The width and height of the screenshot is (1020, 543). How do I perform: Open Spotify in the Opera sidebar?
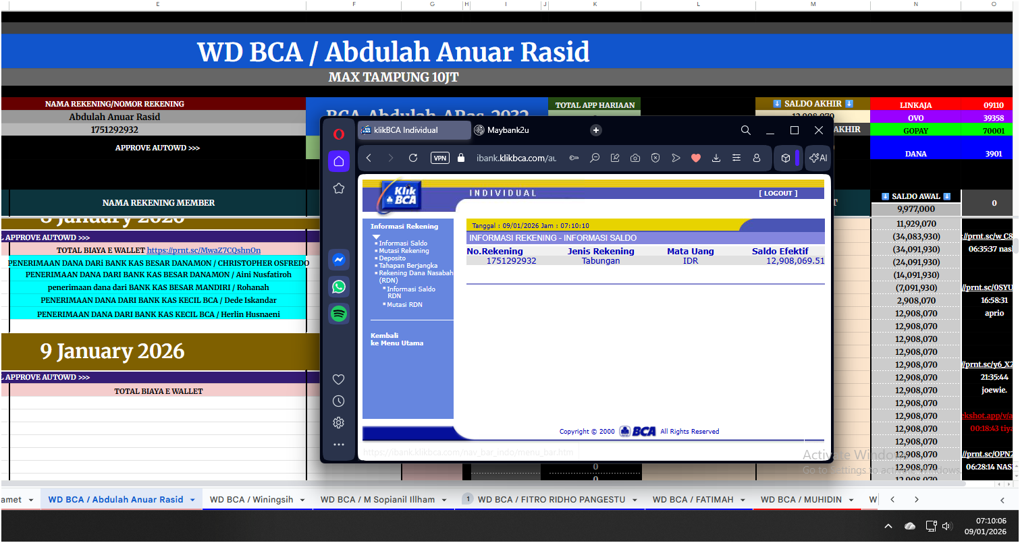(339, 314)
